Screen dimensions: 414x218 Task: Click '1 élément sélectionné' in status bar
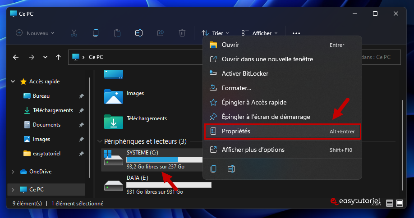78,204
